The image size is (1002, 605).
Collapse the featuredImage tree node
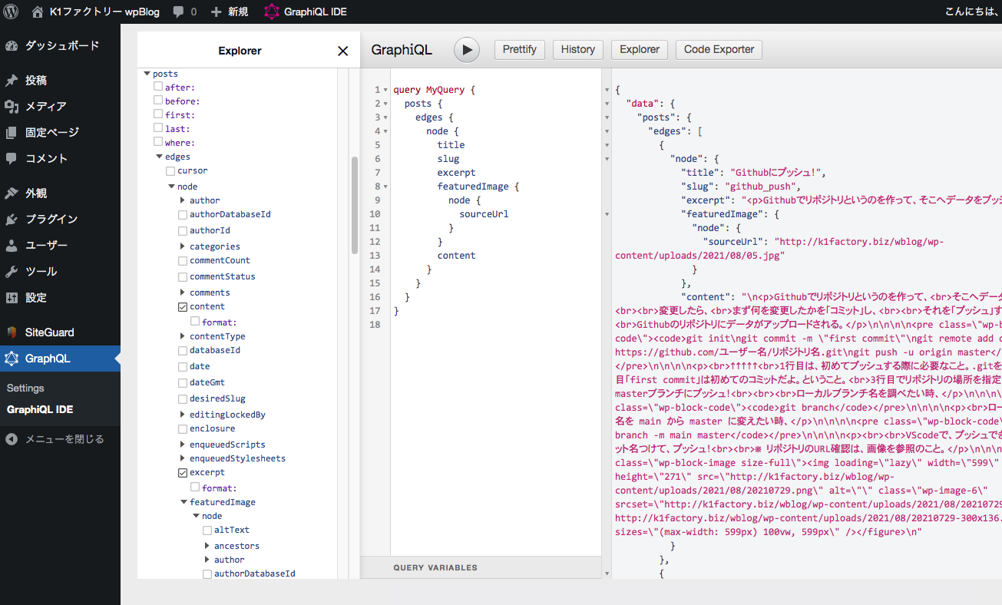[184, 502]
